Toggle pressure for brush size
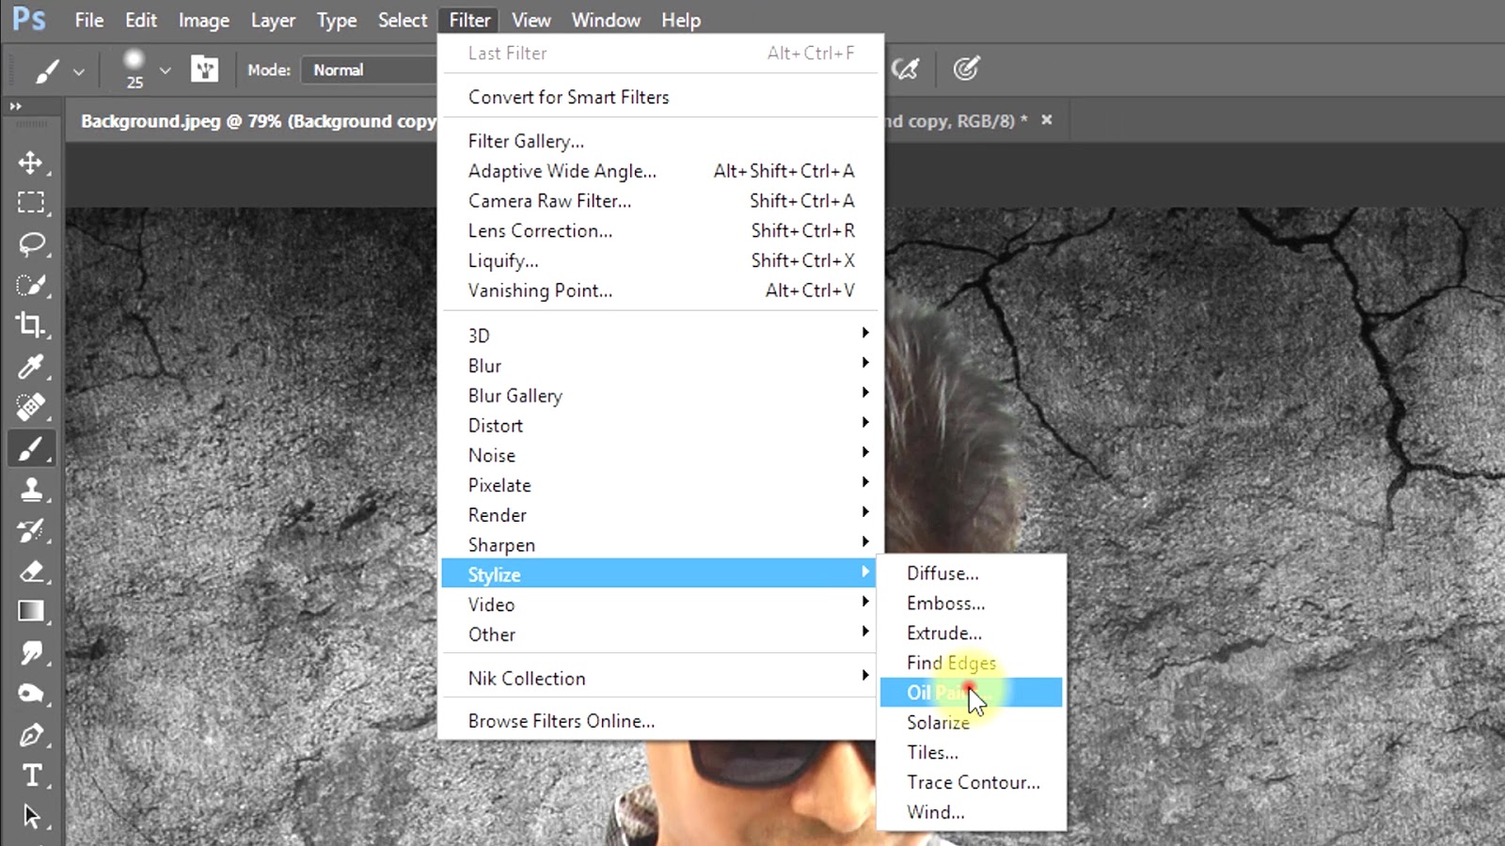 (966, 69)
